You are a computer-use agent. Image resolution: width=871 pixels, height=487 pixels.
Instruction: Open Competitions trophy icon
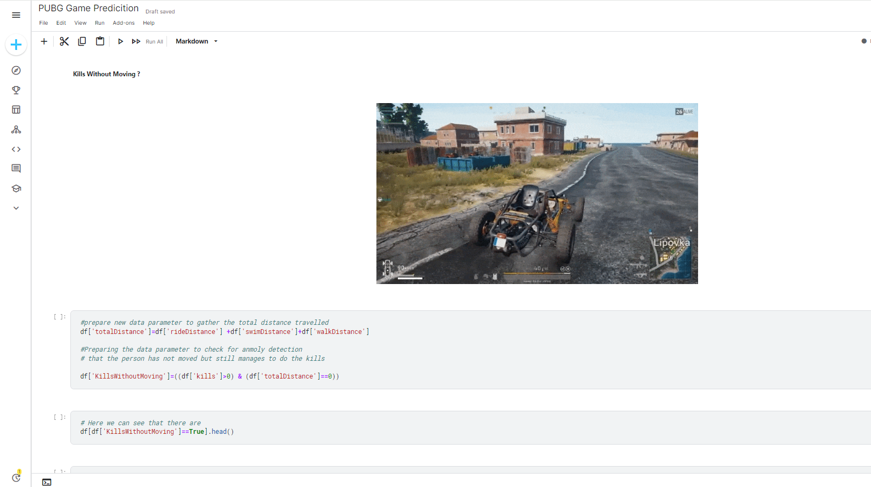point(16,90)
